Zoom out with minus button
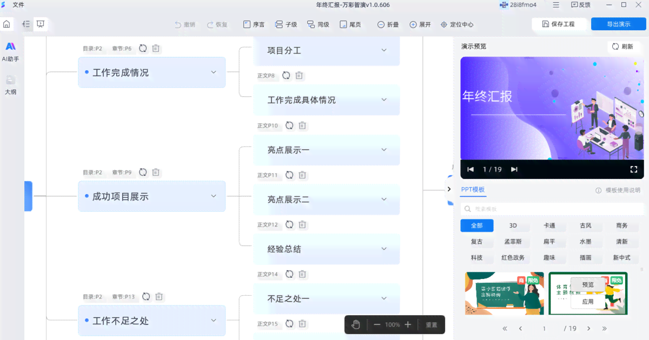649x340 pixels. 377,324
